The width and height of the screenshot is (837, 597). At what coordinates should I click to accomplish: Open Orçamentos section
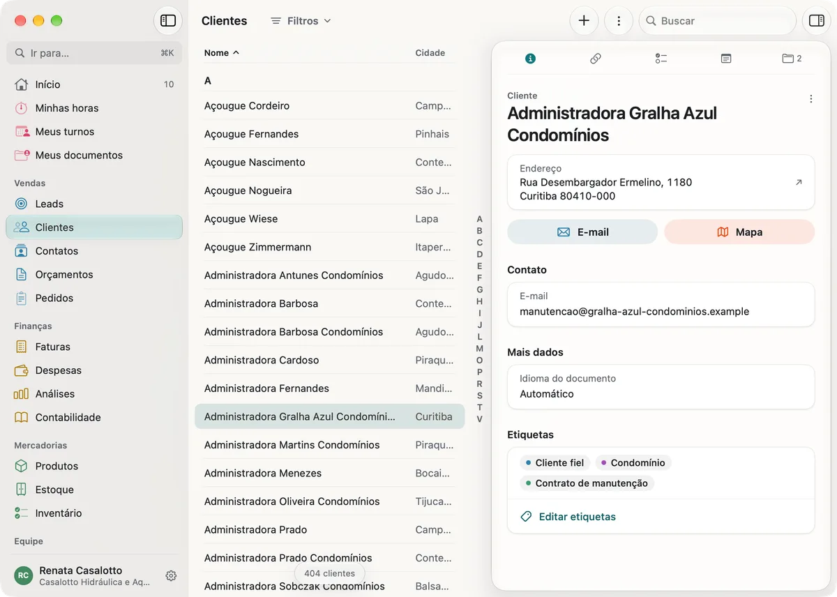tap(94, 275)
